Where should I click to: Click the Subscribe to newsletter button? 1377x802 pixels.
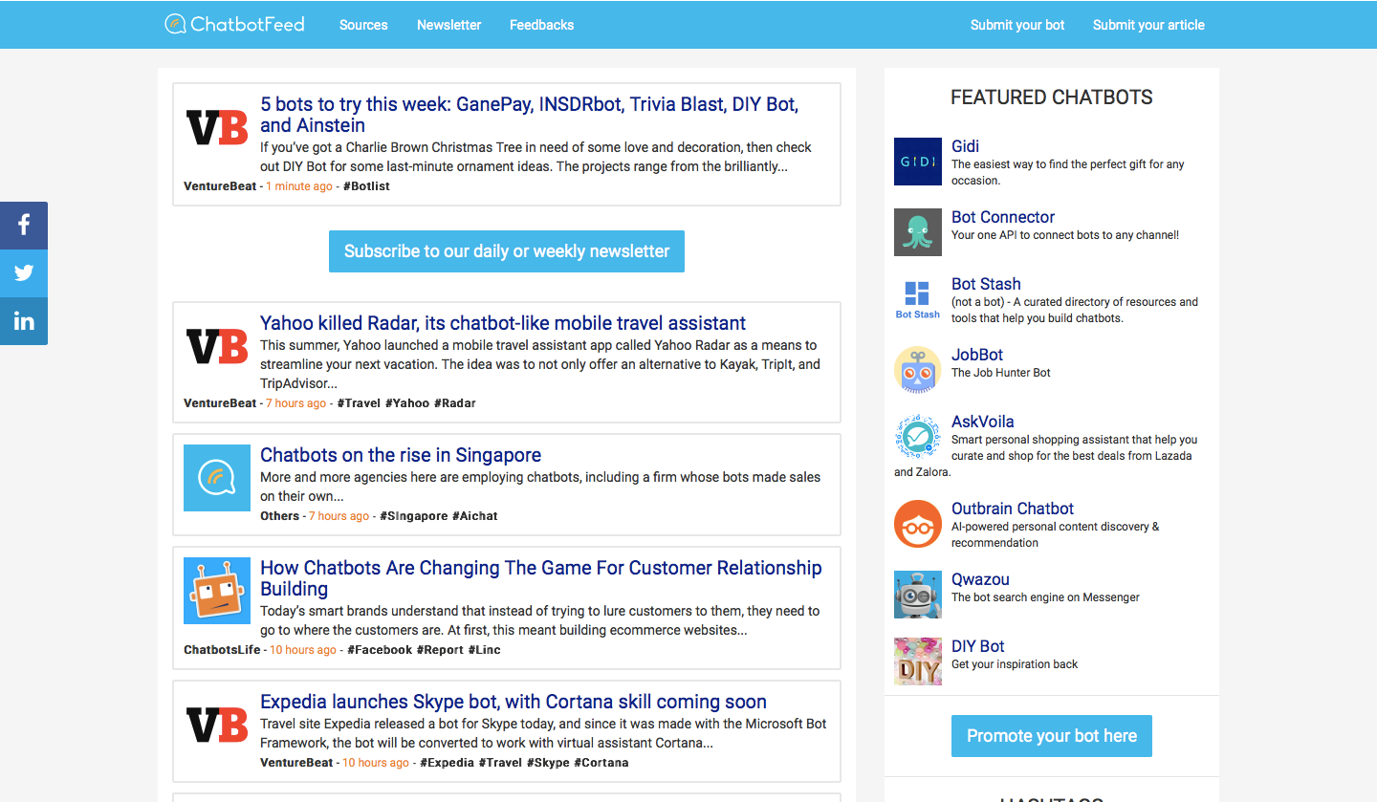[x=506, y=250]
